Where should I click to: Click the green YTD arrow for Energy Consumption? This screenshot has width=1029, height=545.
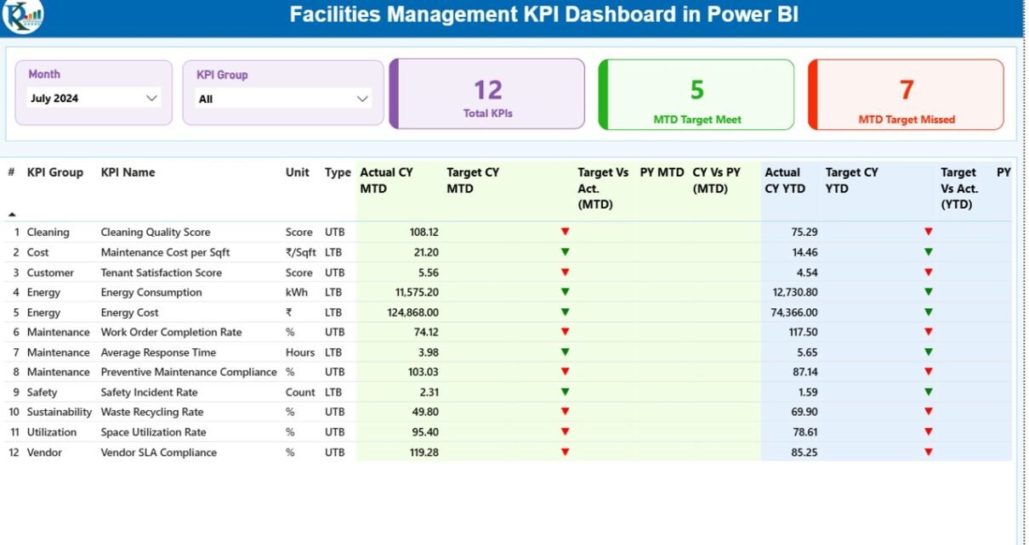pos(929,292)
